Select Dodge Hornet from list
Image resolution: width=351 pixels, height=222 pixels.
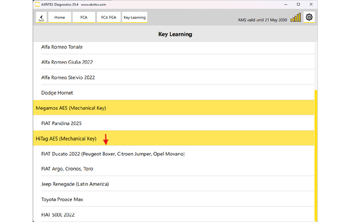coord(57,93)
